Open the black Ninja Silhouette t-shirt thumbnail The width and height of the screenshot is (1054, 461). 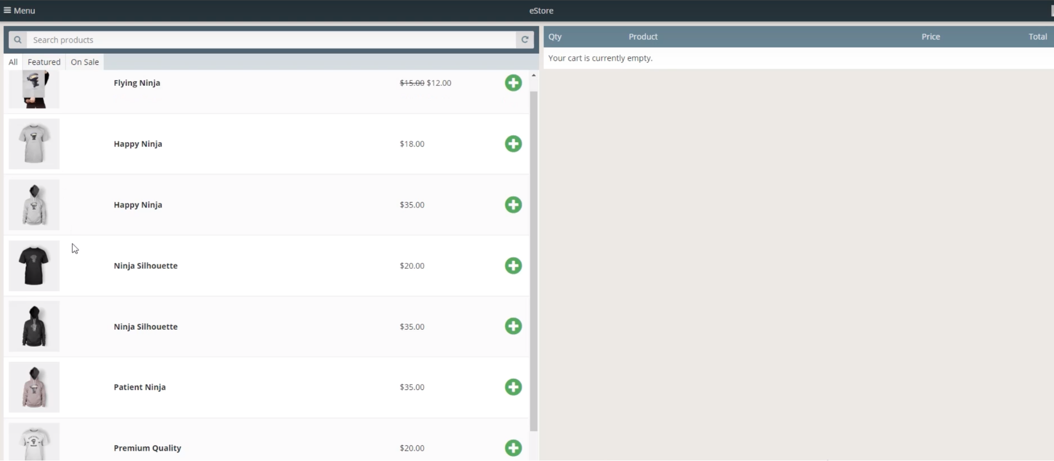[x=34, y=266]
